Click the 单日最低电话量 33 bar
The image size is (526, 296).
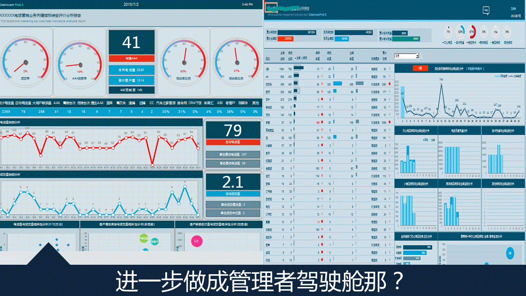[233, 164]
